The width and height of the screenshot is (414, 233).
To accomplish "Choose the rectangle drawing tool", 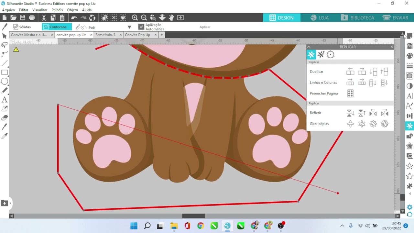I will click(x=5, y=72).
